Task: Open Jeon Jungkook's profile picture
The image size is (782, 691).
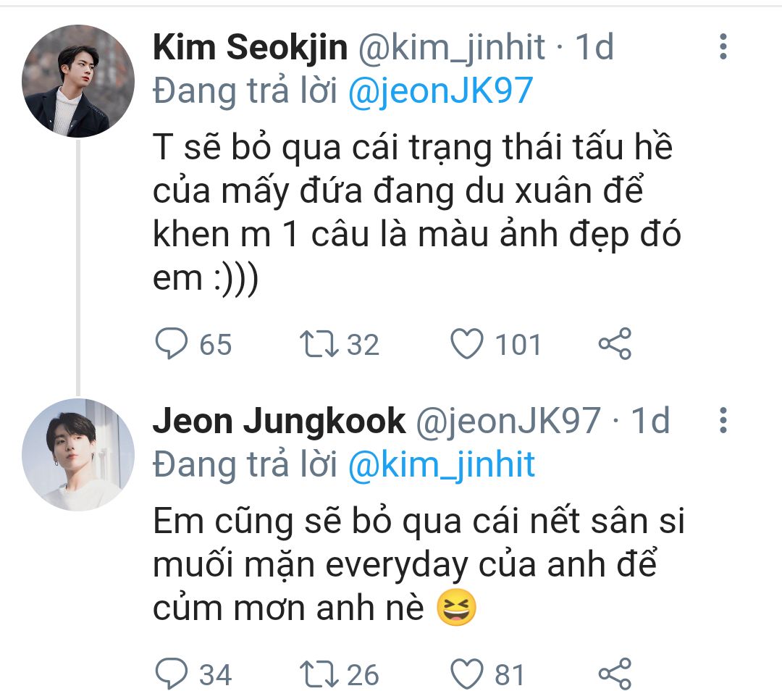Action: coord(78,455)
